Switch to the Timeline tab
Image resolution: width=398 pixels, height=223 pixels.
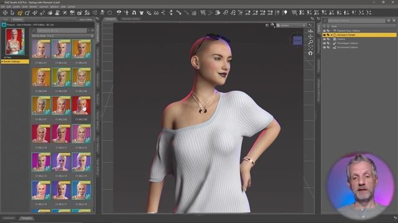point(26,218)
